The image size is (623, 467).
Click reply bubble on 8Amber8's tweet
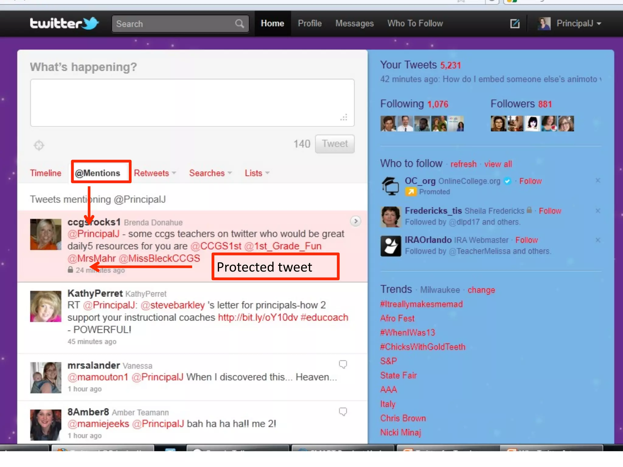(x=343, y=412)
